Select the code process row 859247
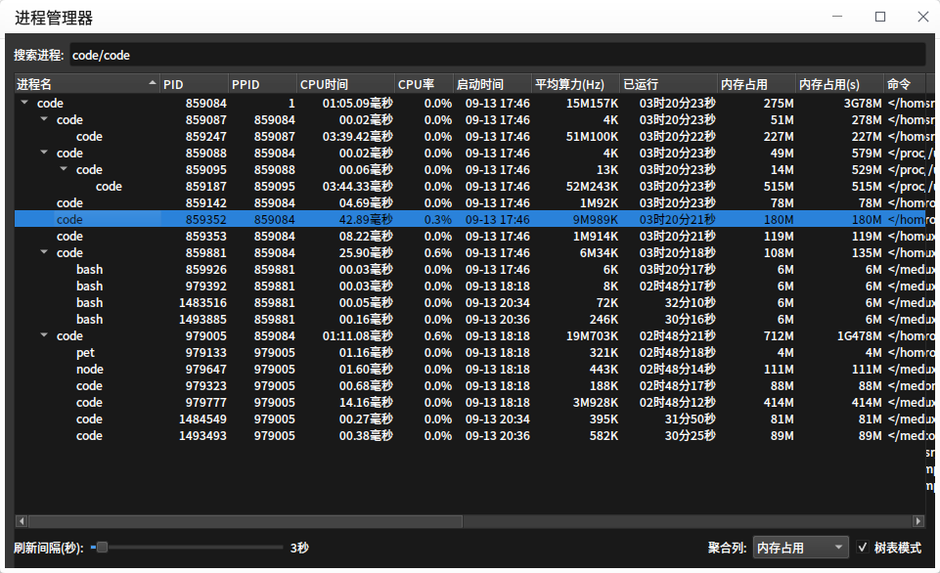940x573 pixels. tap(470, 136)
